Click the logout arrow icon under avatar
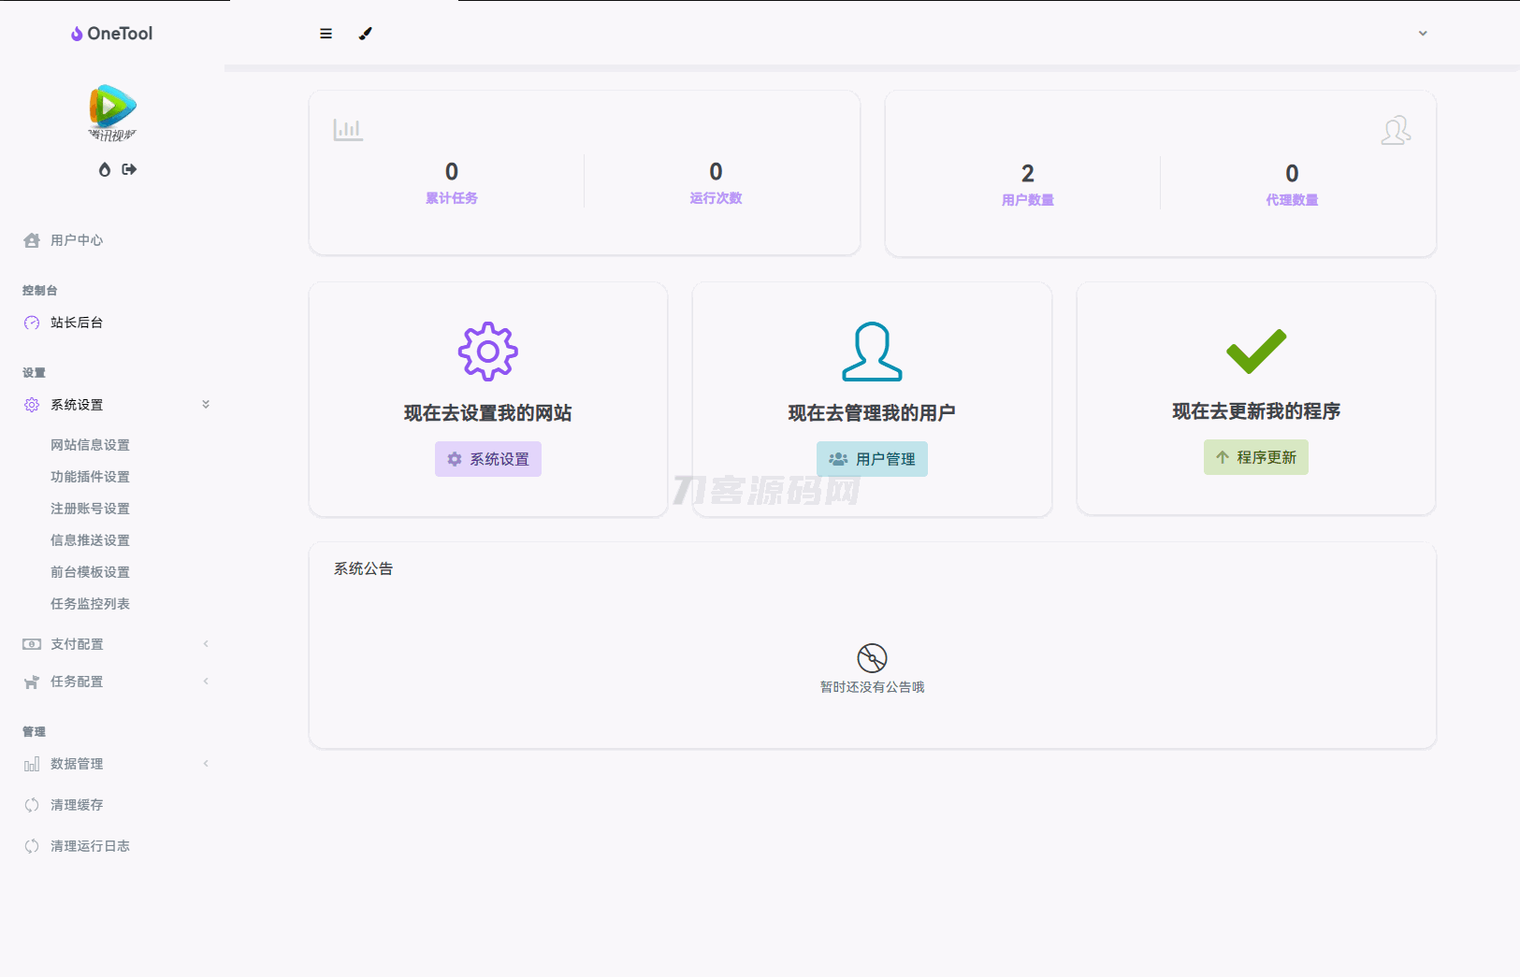This screenshot has width=1520, height=977. pos(129,169)
